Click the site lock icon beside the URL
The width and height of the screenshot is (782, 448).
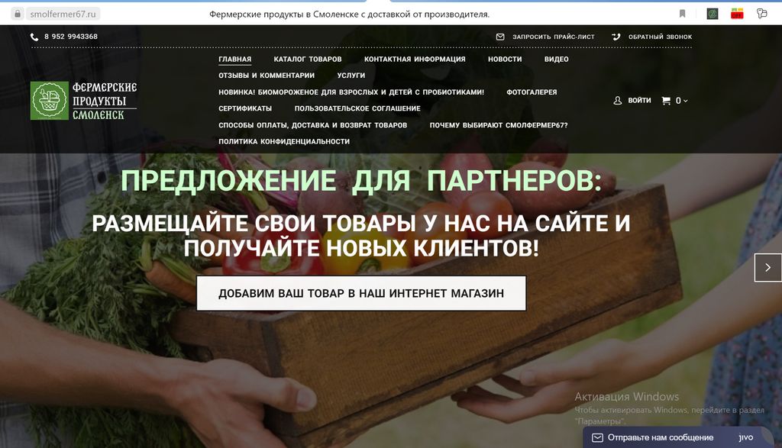pos(16,14)
